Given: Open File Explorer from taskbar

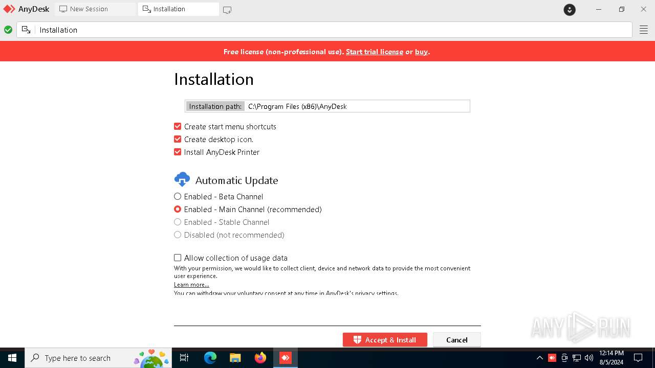Looking at the screenshot, I should point(235,358).
